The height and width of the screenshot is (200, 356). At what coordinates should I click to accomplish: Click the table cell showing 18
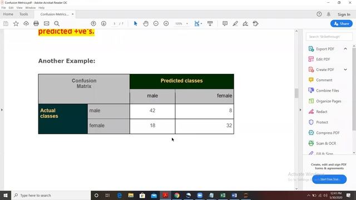pyautogui.click(x=152, y=126)
